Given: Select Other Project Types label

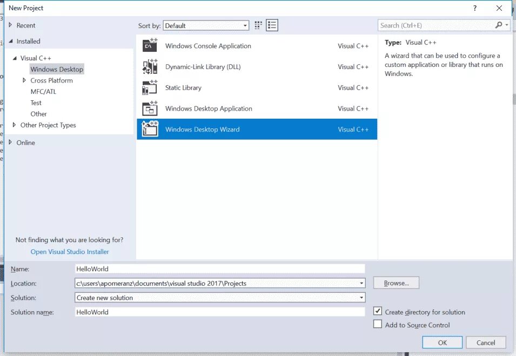Looking at the screenshot, I should [48, 125].
